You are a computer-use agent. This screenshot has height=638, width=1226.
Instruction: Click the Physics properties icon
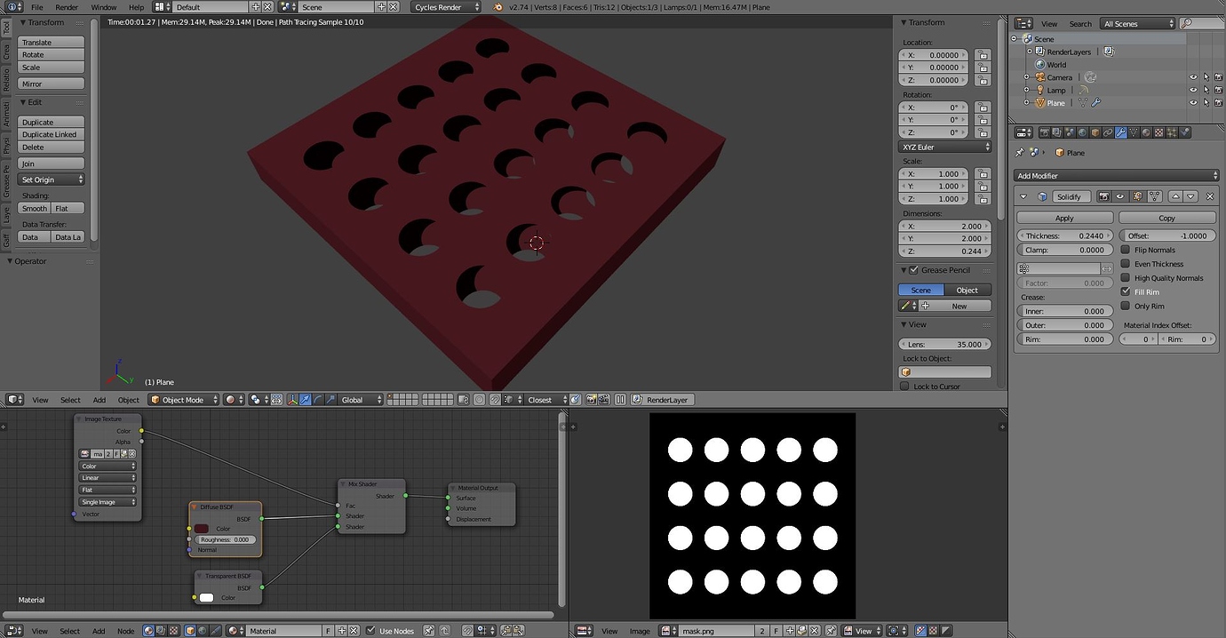pos(1184,132)
